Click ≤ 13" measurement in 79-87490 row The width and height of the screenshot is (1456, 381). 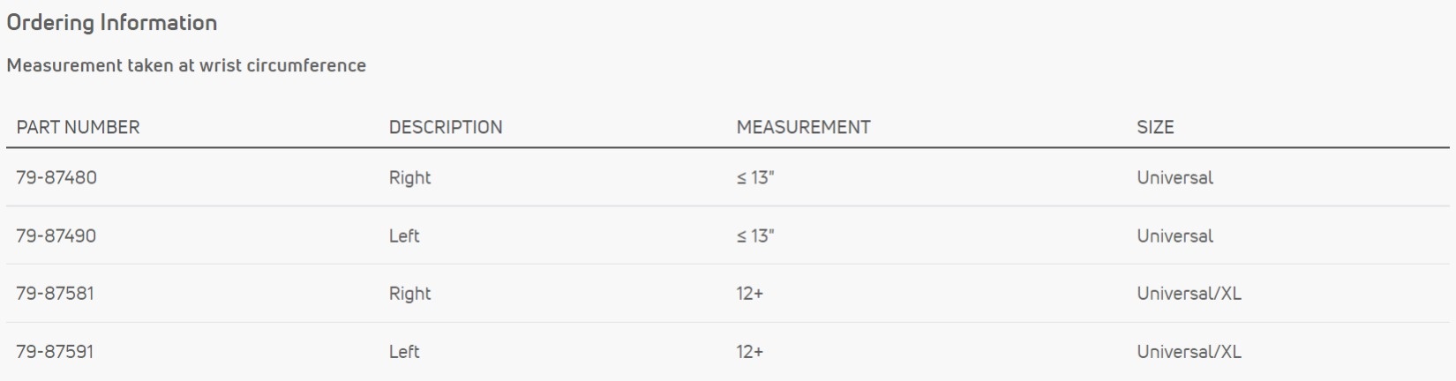[x=754, y=235]
